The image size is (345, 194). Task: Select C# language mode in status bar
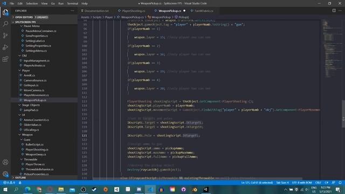[x=327, y=183]
